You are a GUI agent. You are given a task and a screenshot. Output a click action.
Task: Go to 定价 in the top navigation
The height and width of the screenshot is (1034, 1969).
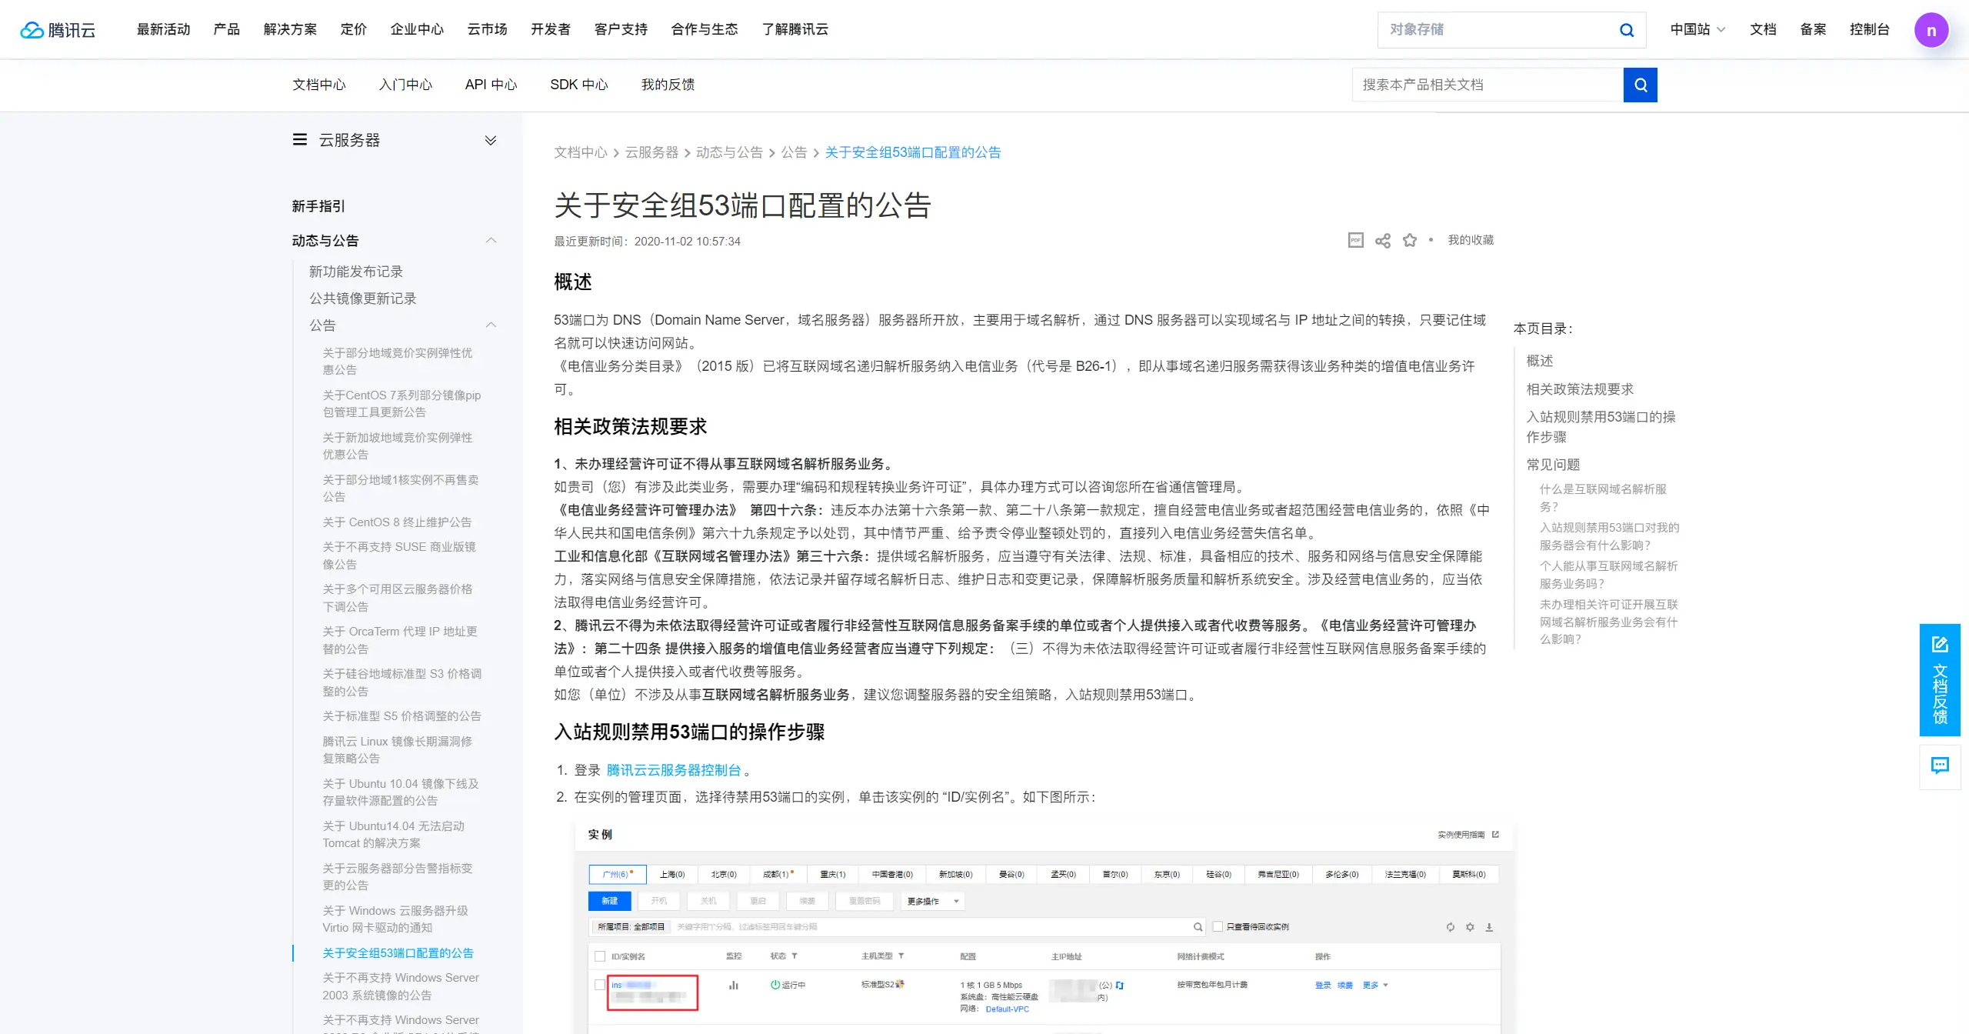pos(353,29)
